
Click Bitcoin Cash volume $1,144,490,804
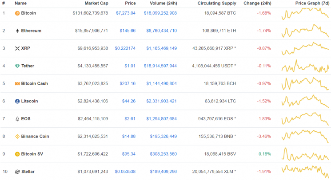point(162,84)
